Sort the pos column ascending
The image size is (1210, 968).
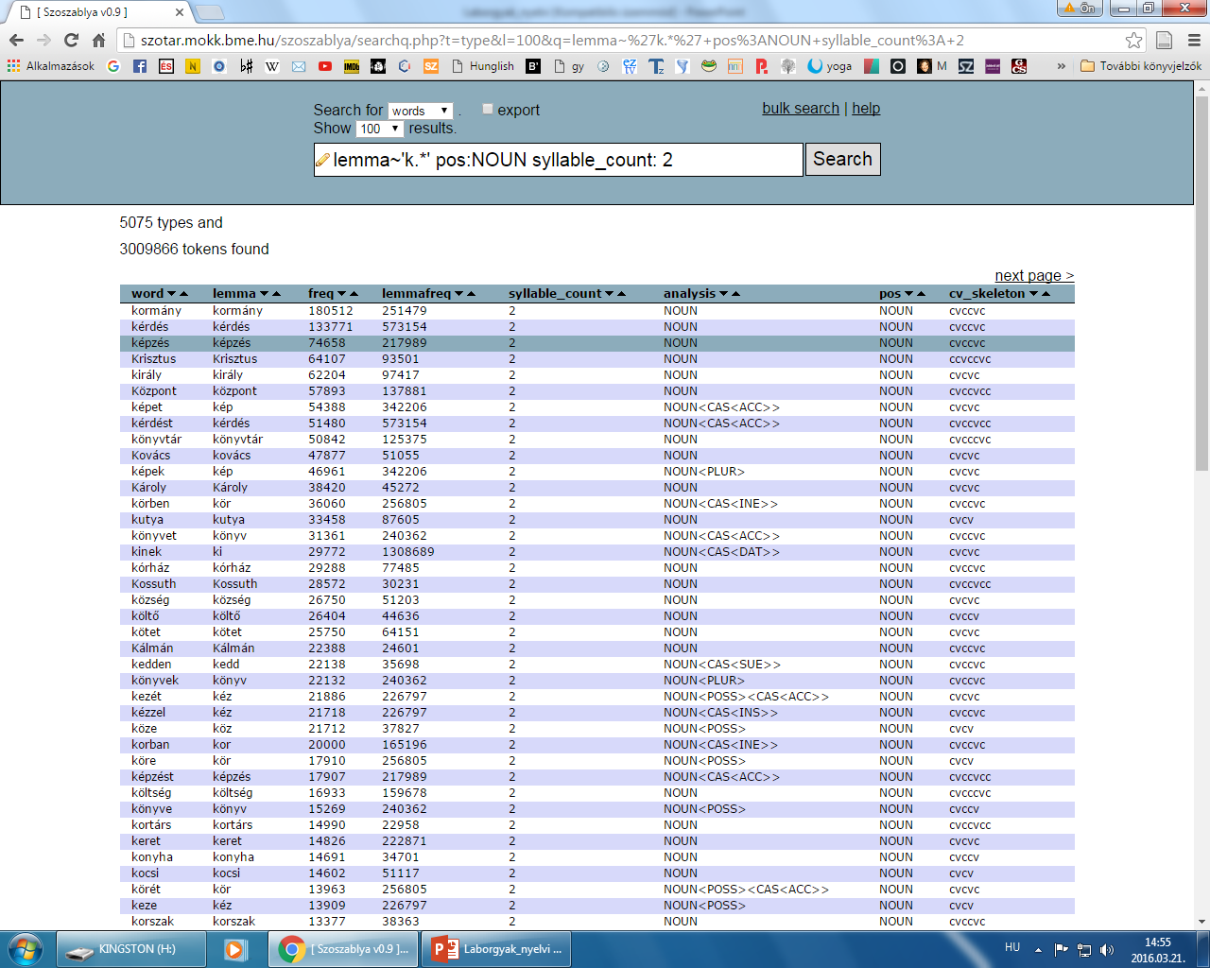(x=921, y=294)
